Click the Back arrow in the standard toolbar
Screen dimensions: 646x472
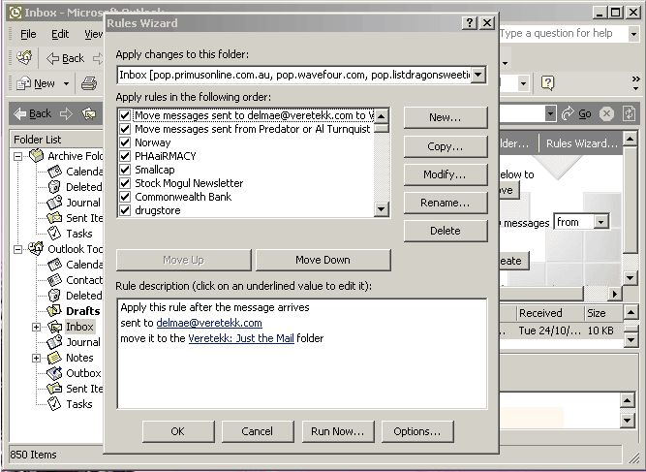[x=52, y=58]
